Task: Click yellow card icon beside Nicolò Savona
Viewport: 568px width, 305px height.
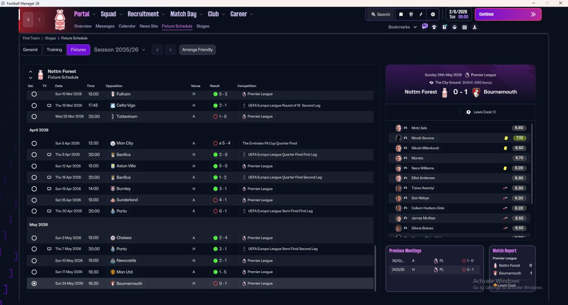Action: tap(506, 138)
